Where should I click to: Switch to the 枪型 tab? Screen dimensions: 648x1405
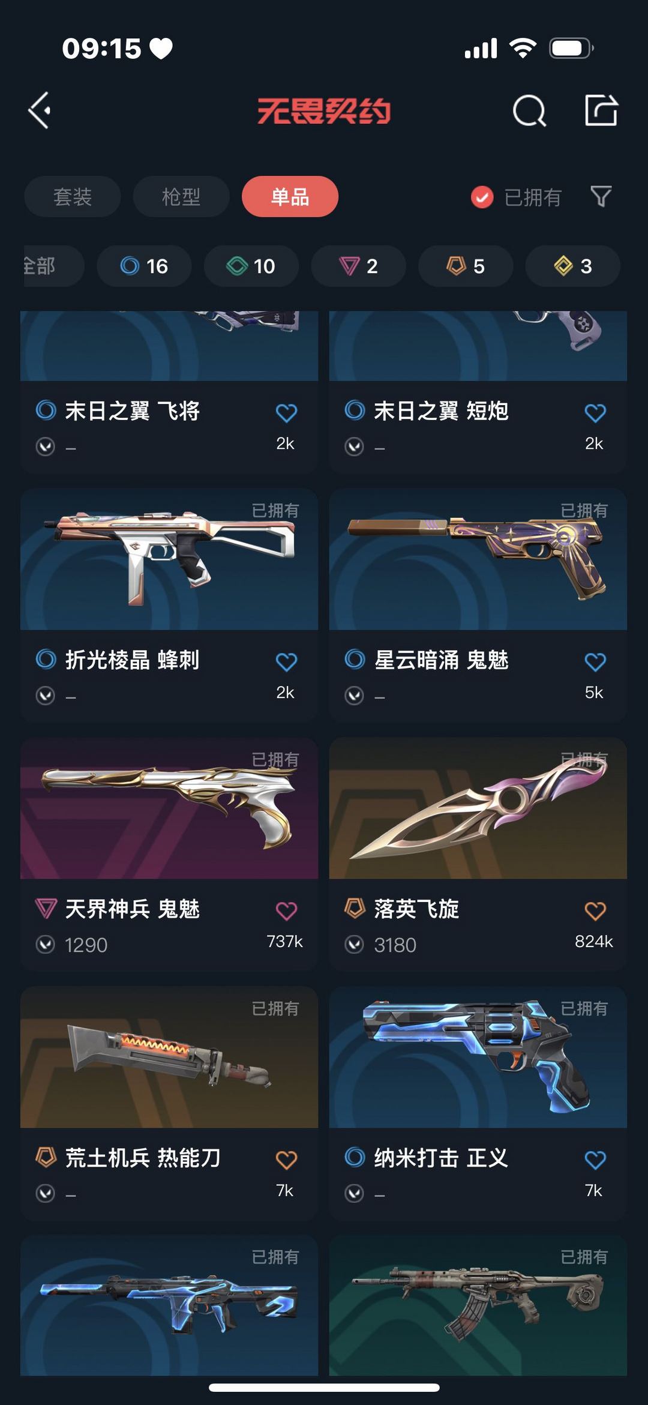tap(181, 196)
